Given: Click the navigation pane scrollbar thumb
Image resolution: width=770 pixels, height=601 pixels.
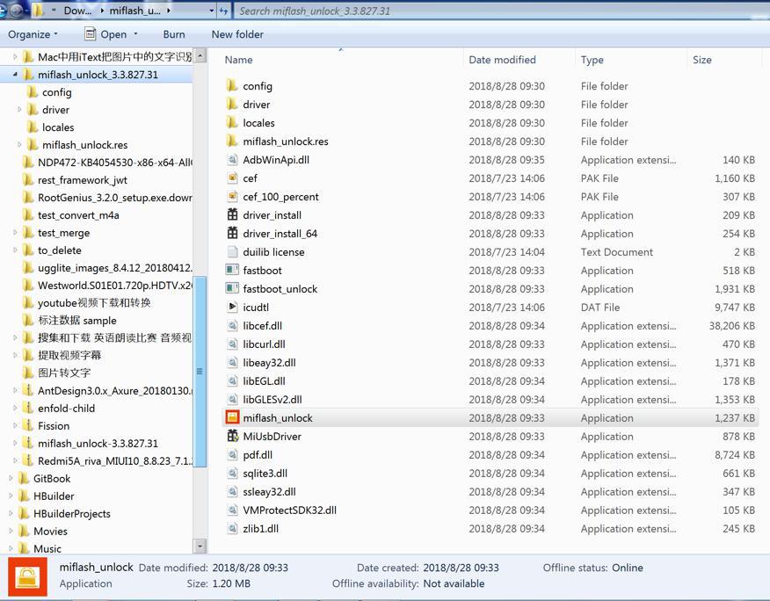Looking at the screenshot, I should click(200, 372).
